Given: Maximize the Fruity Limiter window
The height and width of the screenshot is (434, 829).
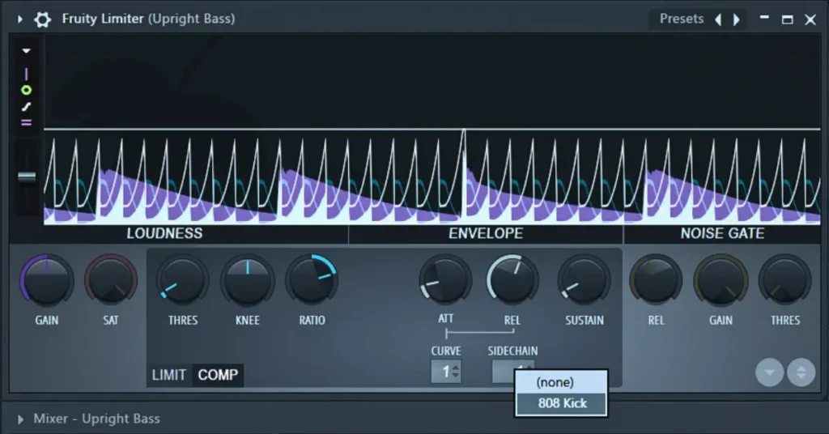Looking at the screenshot, I should 787,19.
